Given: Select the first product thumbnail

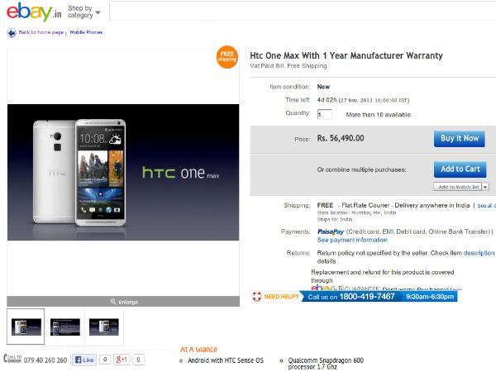Looking at the screenshot, I should [x=26, y=327].
